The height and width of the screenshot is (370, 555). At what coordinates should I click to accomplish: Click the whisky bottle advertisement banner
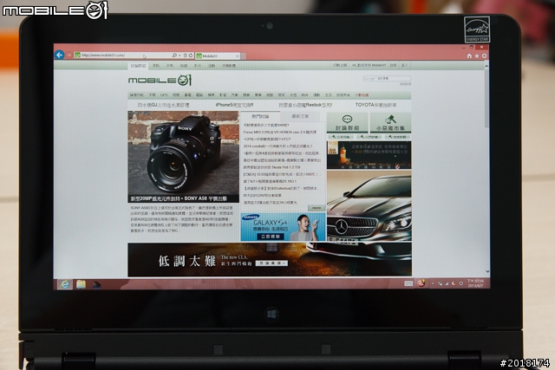[x=369, y=154]
